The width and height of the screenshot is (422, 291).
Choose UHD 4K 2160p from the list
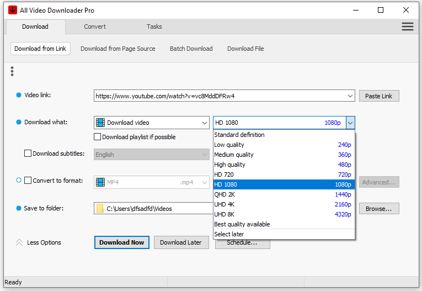[284, 204]
